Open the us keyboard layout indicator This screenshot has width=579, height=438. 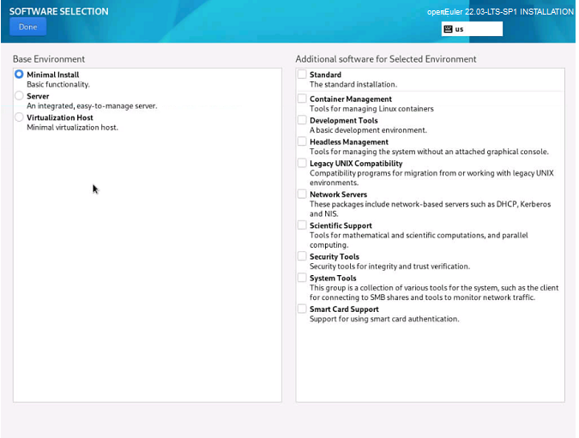tap(472, 28)
